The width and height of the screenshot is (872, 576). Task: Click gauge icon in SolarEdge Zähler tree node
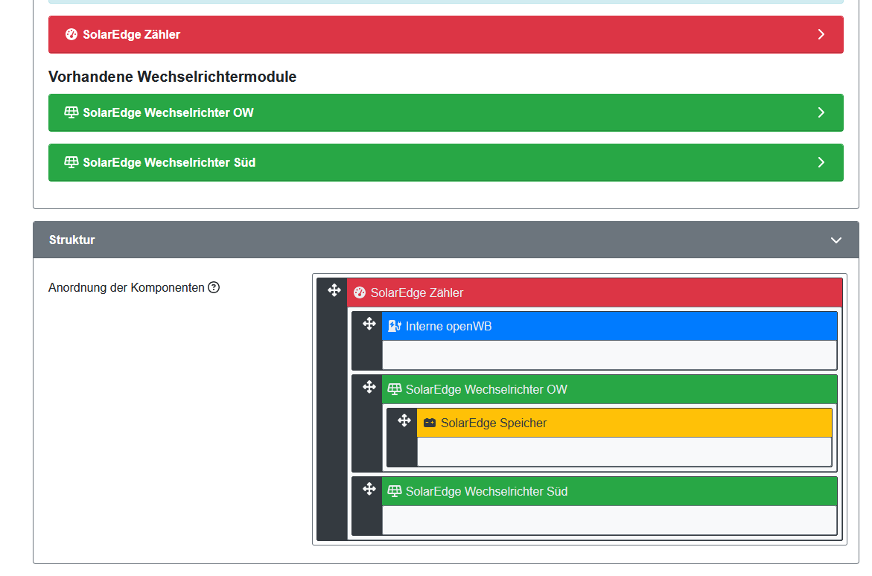pyautogui.click(x=360, y=292)
